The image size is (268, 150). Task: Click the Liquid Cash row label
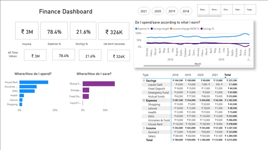coord(155,85)
